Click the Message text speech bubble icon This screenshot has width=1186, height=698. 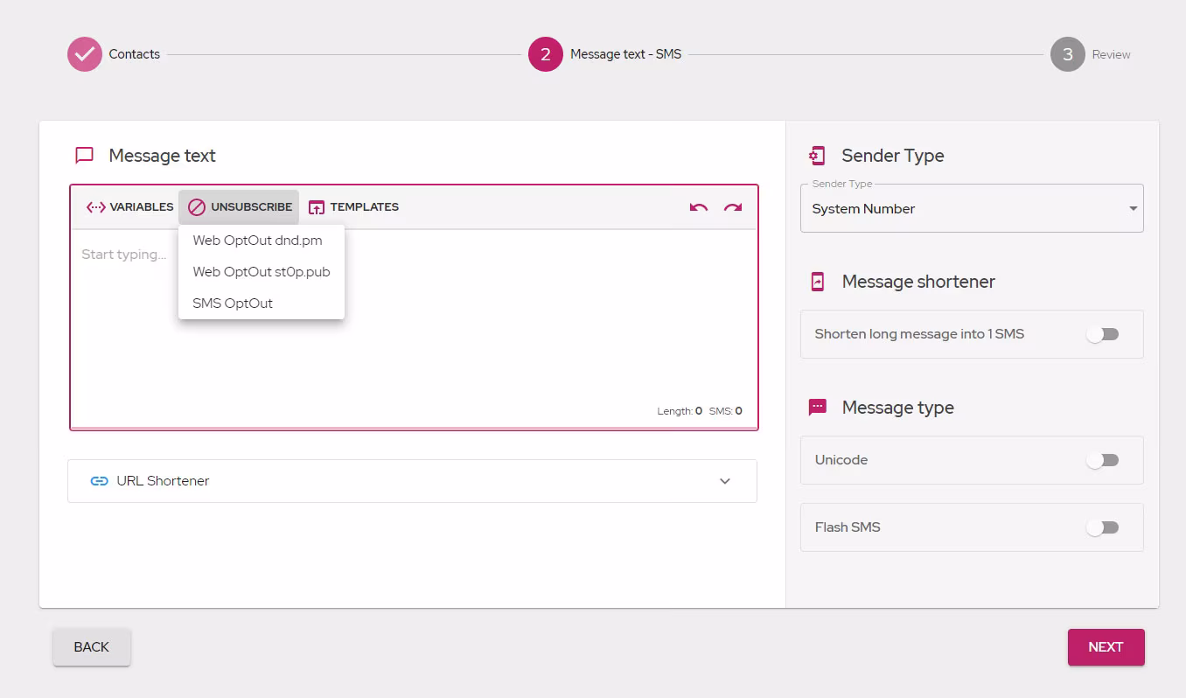pos(85,156)
